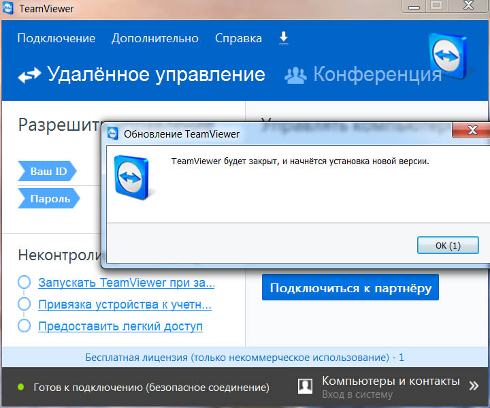Screen dimensions: 490x408
Task: Click Готов к подключению status text
Action: 151,388
